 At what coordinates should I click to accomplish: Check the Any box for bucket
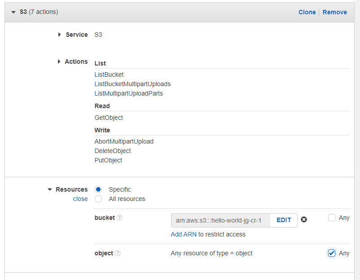[332, 218]
